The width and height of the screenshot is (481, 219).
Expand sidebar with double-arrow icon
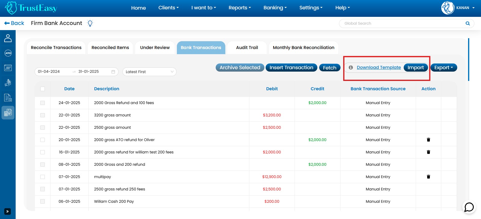[x=8, y=211]
